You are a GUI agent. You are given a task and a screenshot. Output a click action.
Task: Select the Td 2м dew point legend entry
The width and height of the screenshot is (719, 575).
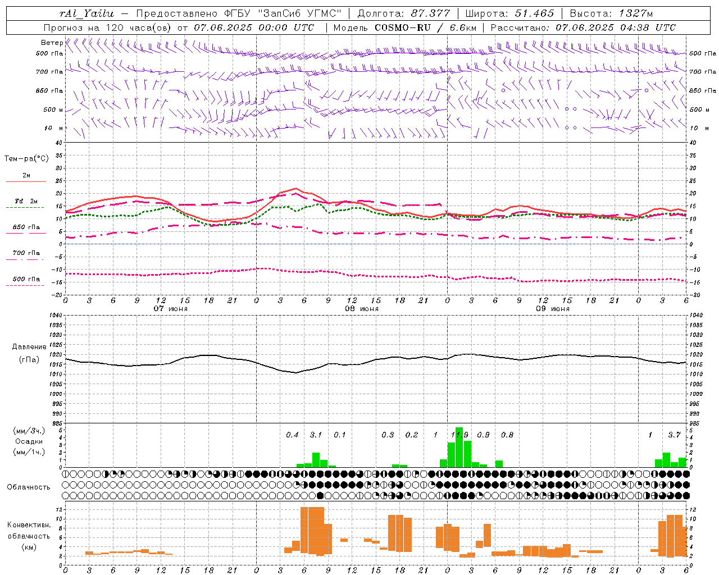pyautogui.click(x=26, y=201)
